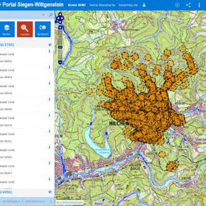Locate my position with the target icon

click(x=177, y=5)
